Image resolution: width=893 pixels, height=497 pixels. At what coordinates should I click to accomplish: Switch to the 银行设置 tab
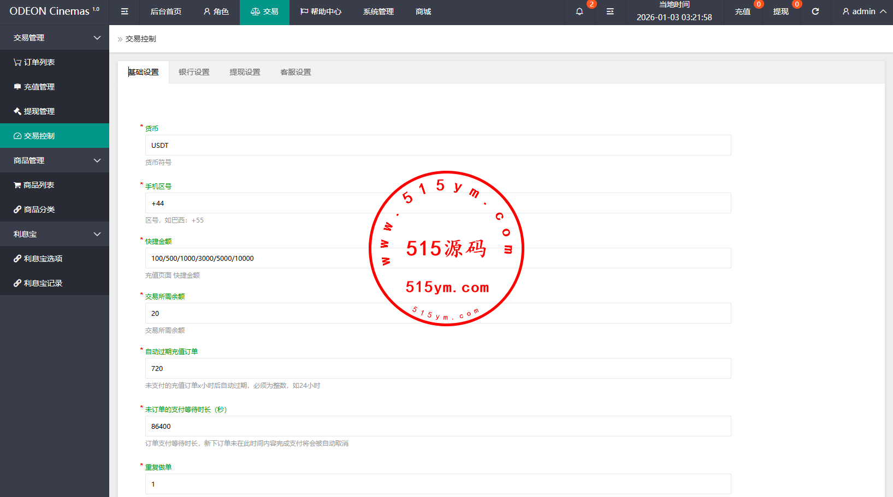194,72
